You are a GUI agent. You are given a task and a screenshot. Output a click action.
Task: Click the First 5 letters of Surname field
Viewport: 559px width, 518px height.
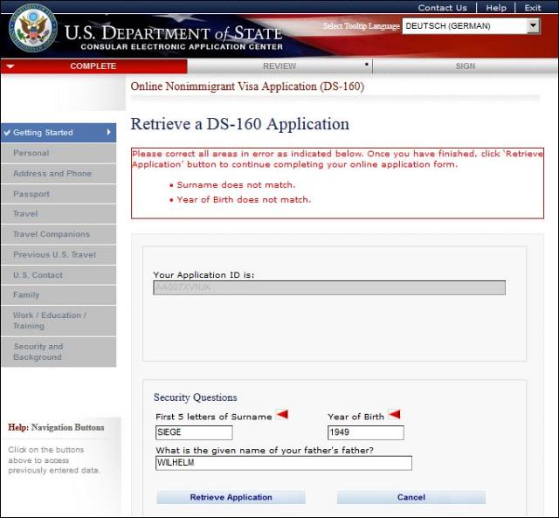coord(194,432)
